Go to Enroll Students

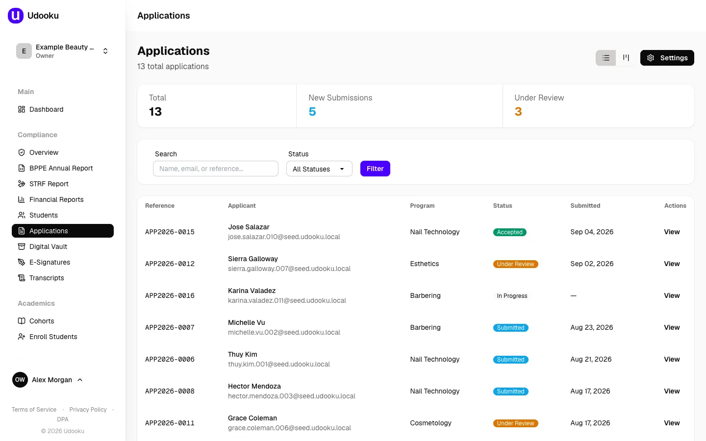[63, 337]
